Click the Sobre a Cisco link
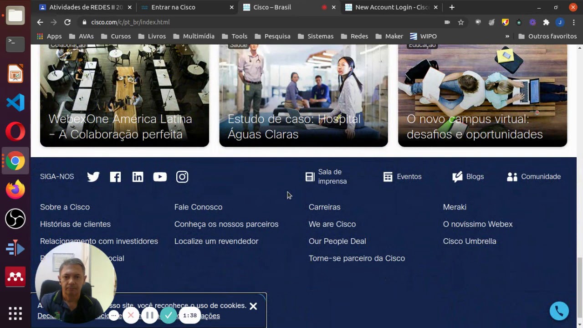Image resolution: width=583 pixels, height=328 pixels. 65,207
